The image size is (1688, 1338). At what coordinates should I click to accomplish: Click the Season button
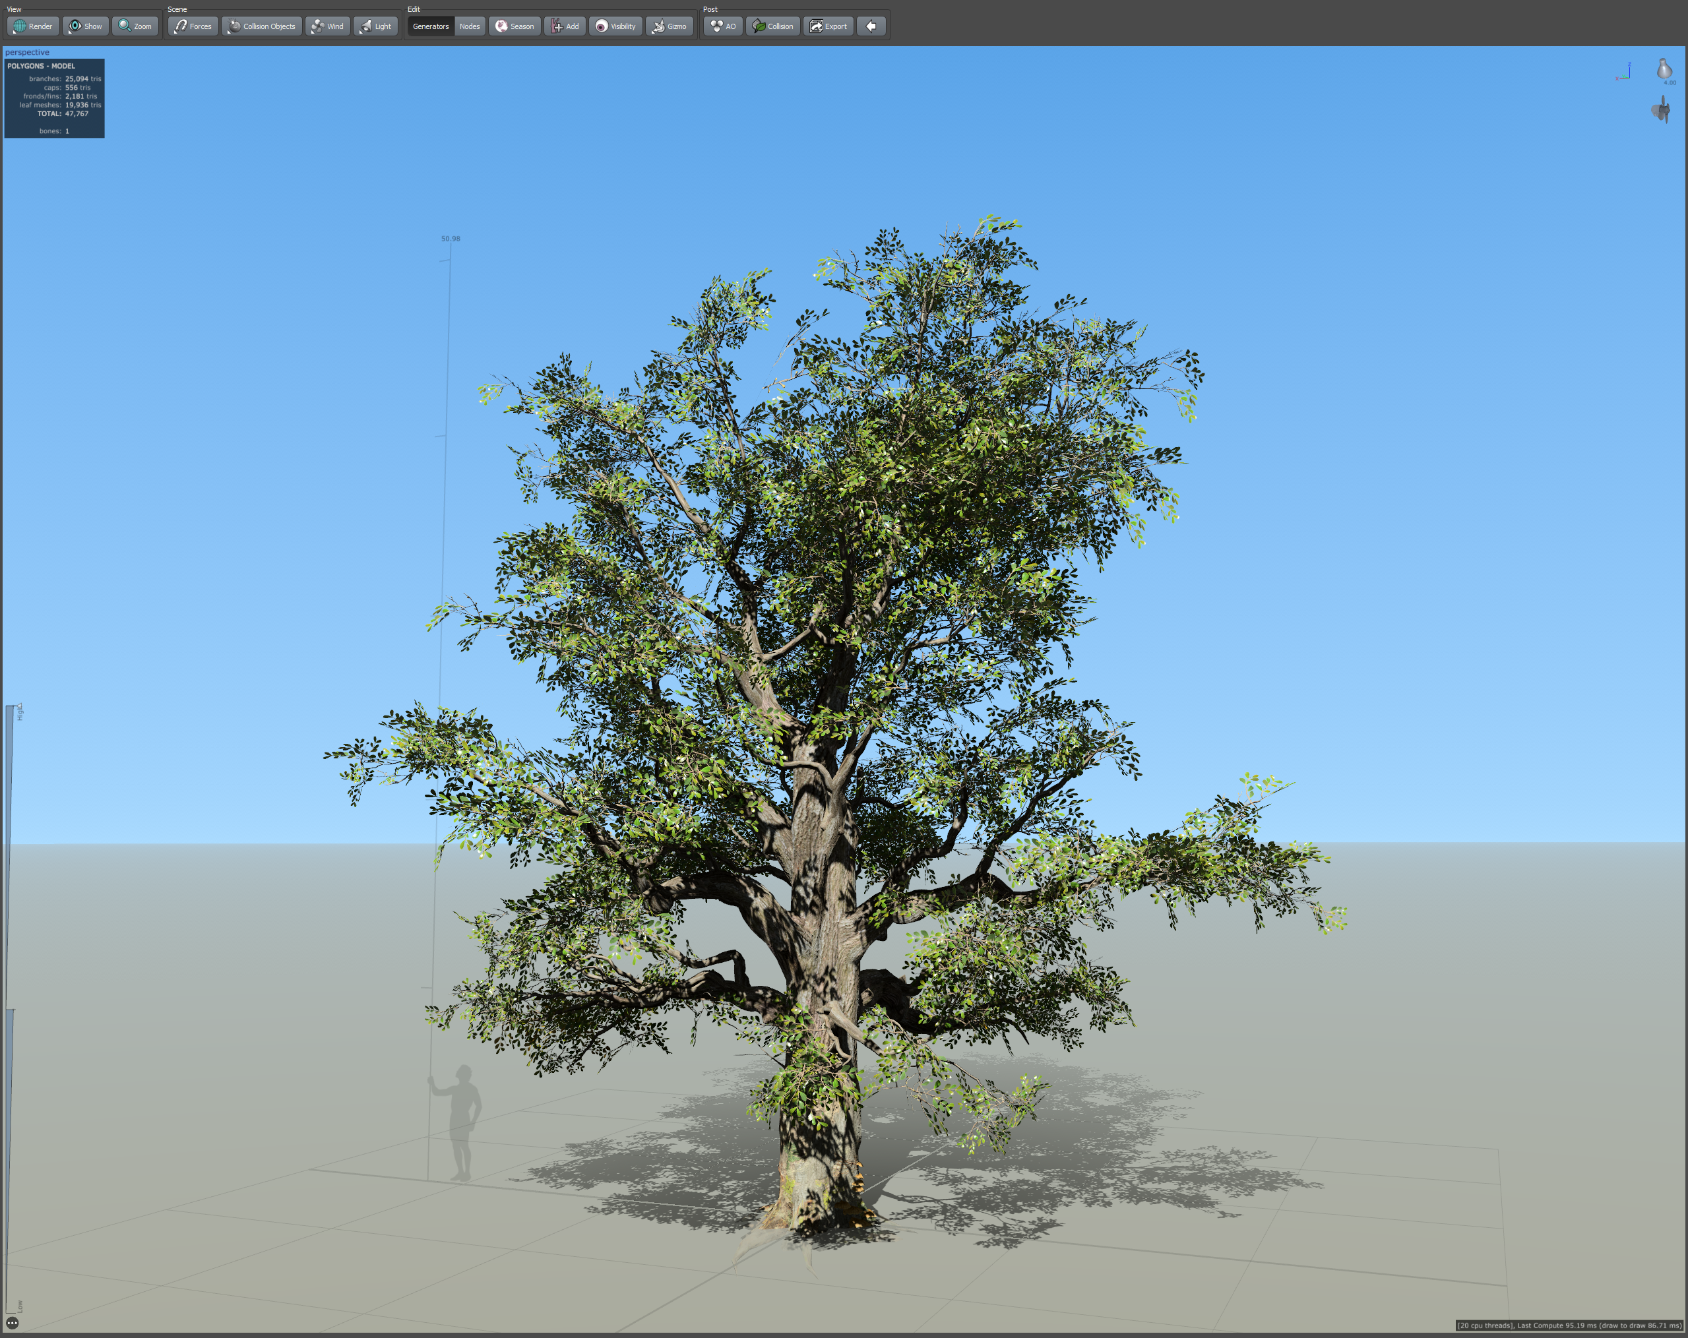pyautogui.click(x=515, y=26)
